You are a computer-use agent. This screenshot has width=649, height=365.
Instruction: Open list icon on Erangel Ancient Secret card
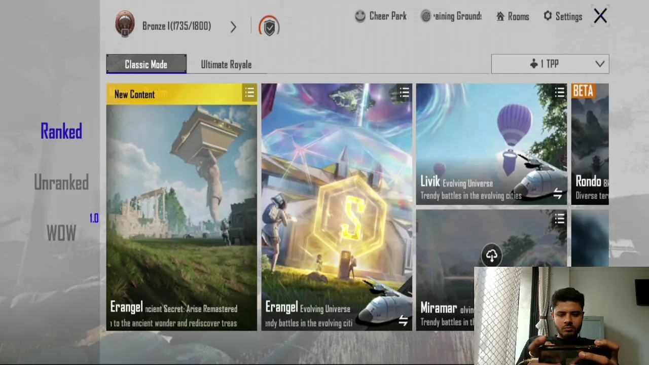click(249, 93)
